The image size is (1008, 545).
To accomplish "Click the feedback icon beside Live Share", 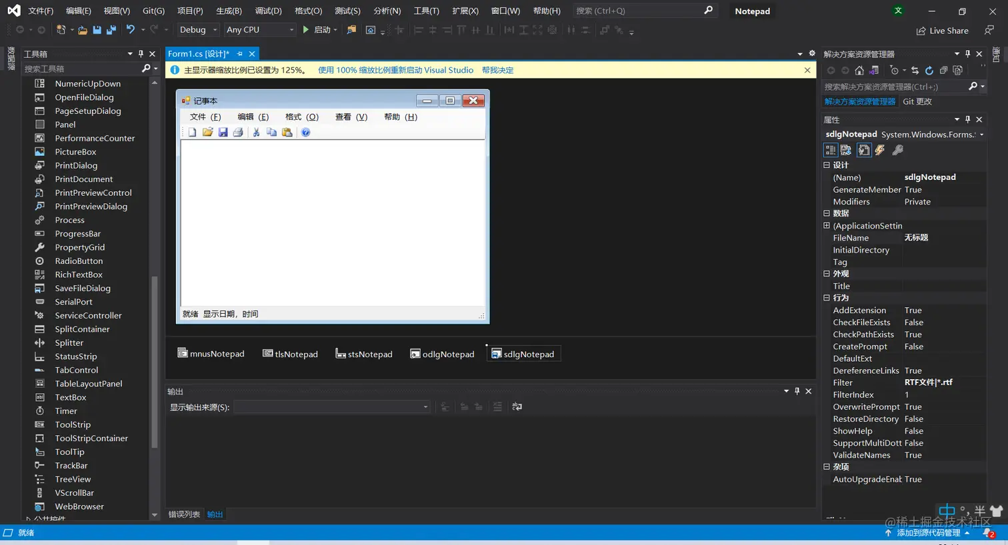I will pos(989,30).
